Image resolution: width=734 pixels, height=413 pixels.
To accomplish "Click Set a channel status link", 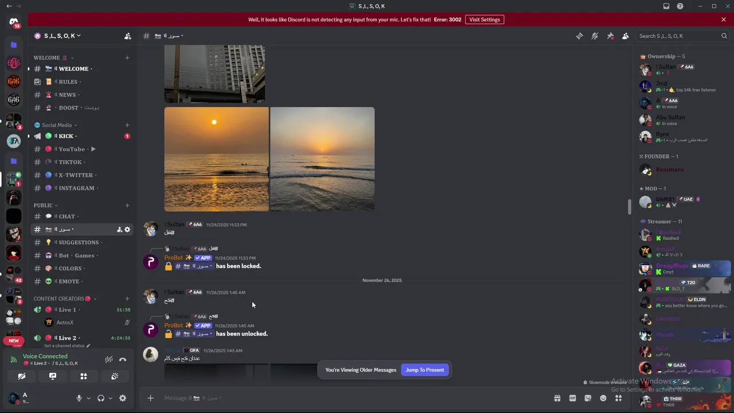I will (67, 346).
